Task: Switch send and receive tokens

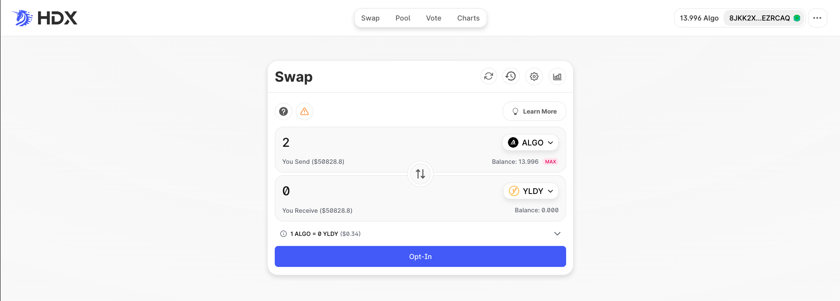Action: point(420,174)
